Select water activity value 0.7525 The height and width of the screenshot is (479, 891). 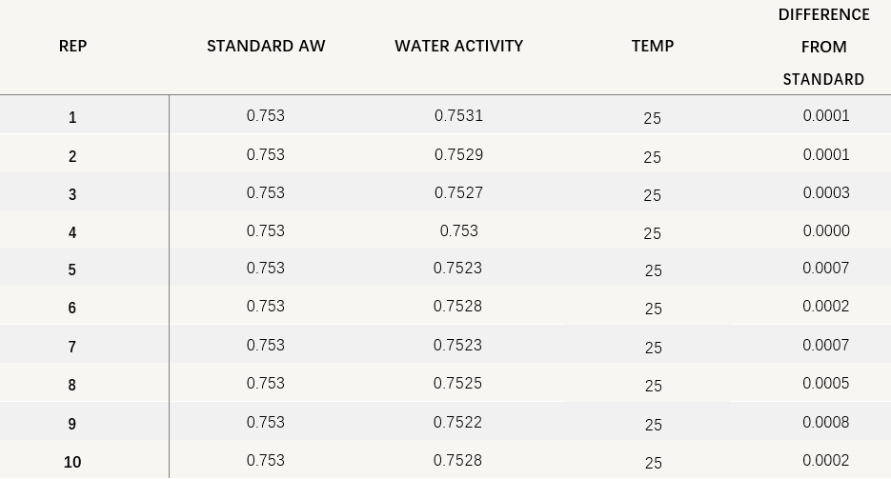[458, 383]
